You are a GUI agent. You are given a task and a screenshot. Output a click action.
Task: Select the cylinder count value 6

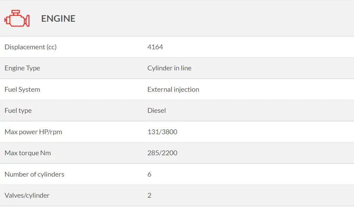pos(149,174)
